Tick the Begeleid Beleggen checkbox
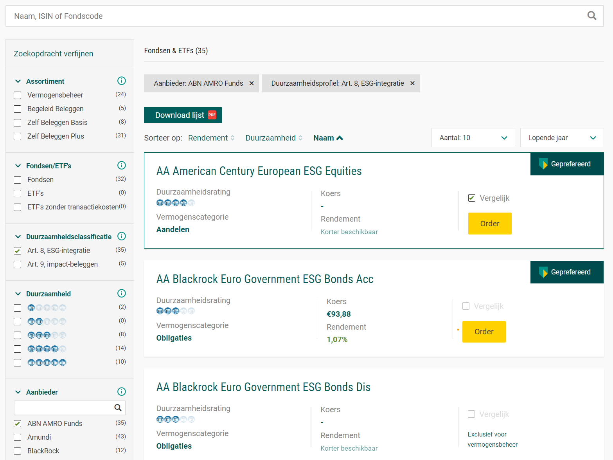The width and height of the screenshot is (613, 460). pos(17,109)
